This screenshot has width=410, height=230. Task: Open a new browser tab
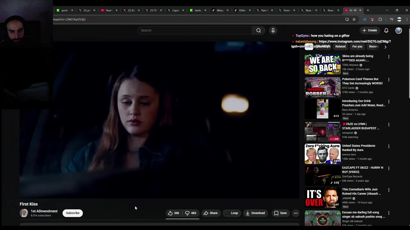click(x=368, y=10)
